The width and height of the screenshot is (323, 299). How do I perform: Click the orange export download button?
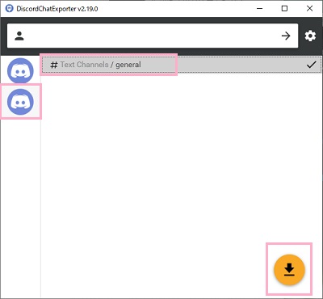click(289, 270)
